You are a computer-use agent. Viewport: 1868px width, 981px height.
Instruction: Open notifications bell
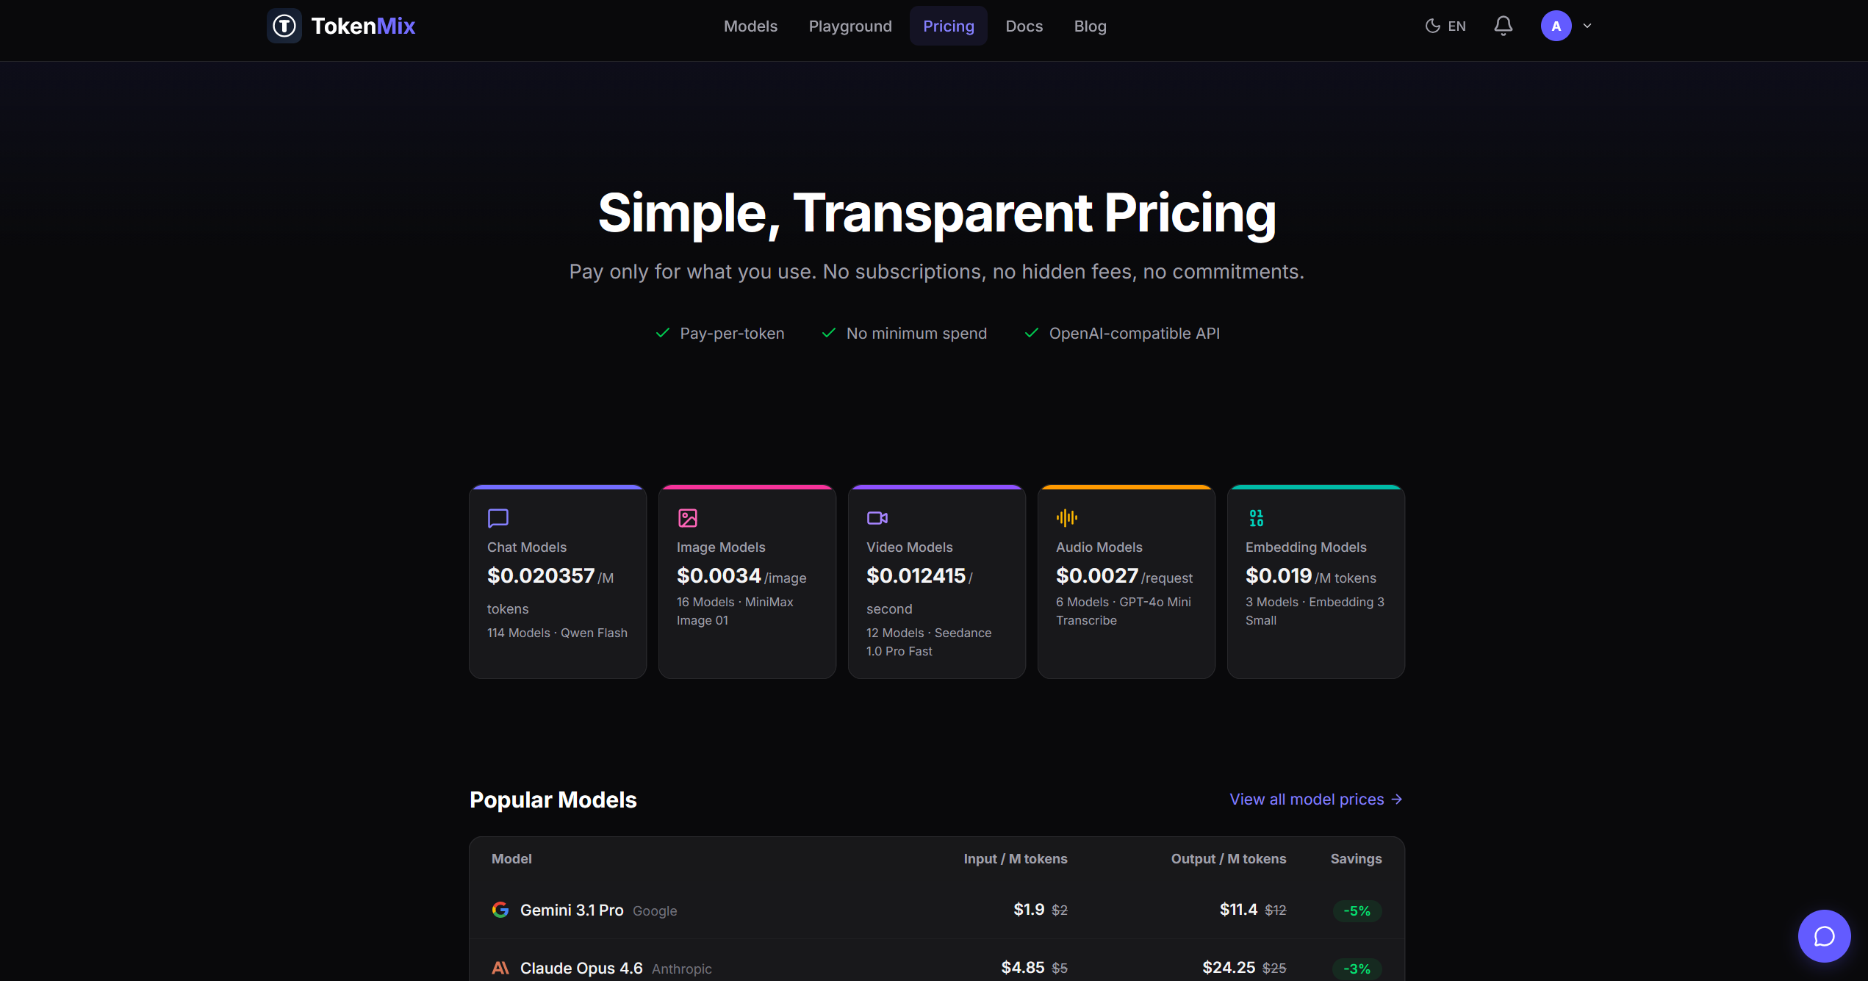(1503, 26)
